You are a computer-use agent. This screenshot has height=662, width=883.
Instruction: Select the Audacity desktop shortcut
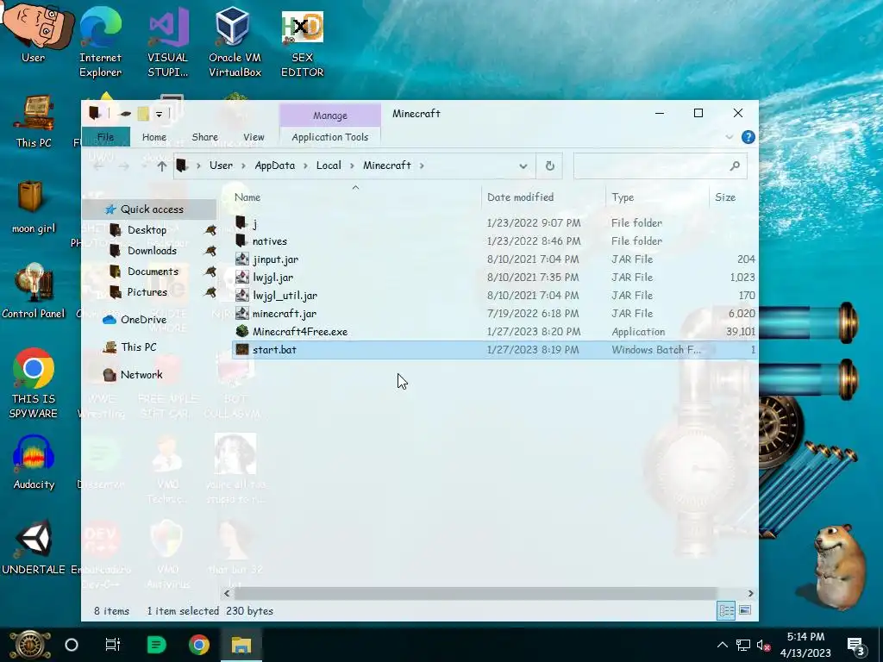point(34,462)
